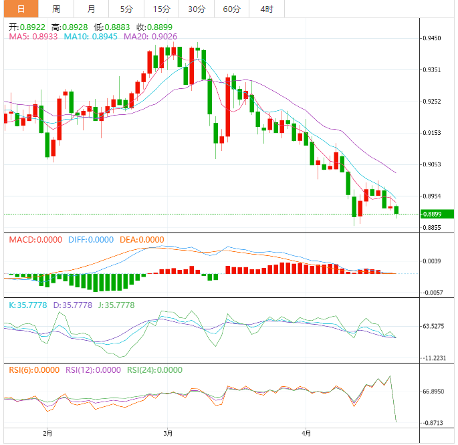The height and width of the screenshot is (445, 458).
Task: Click the 3月 date axis marker
Action: pyautogui.click(x=168, y=434)
